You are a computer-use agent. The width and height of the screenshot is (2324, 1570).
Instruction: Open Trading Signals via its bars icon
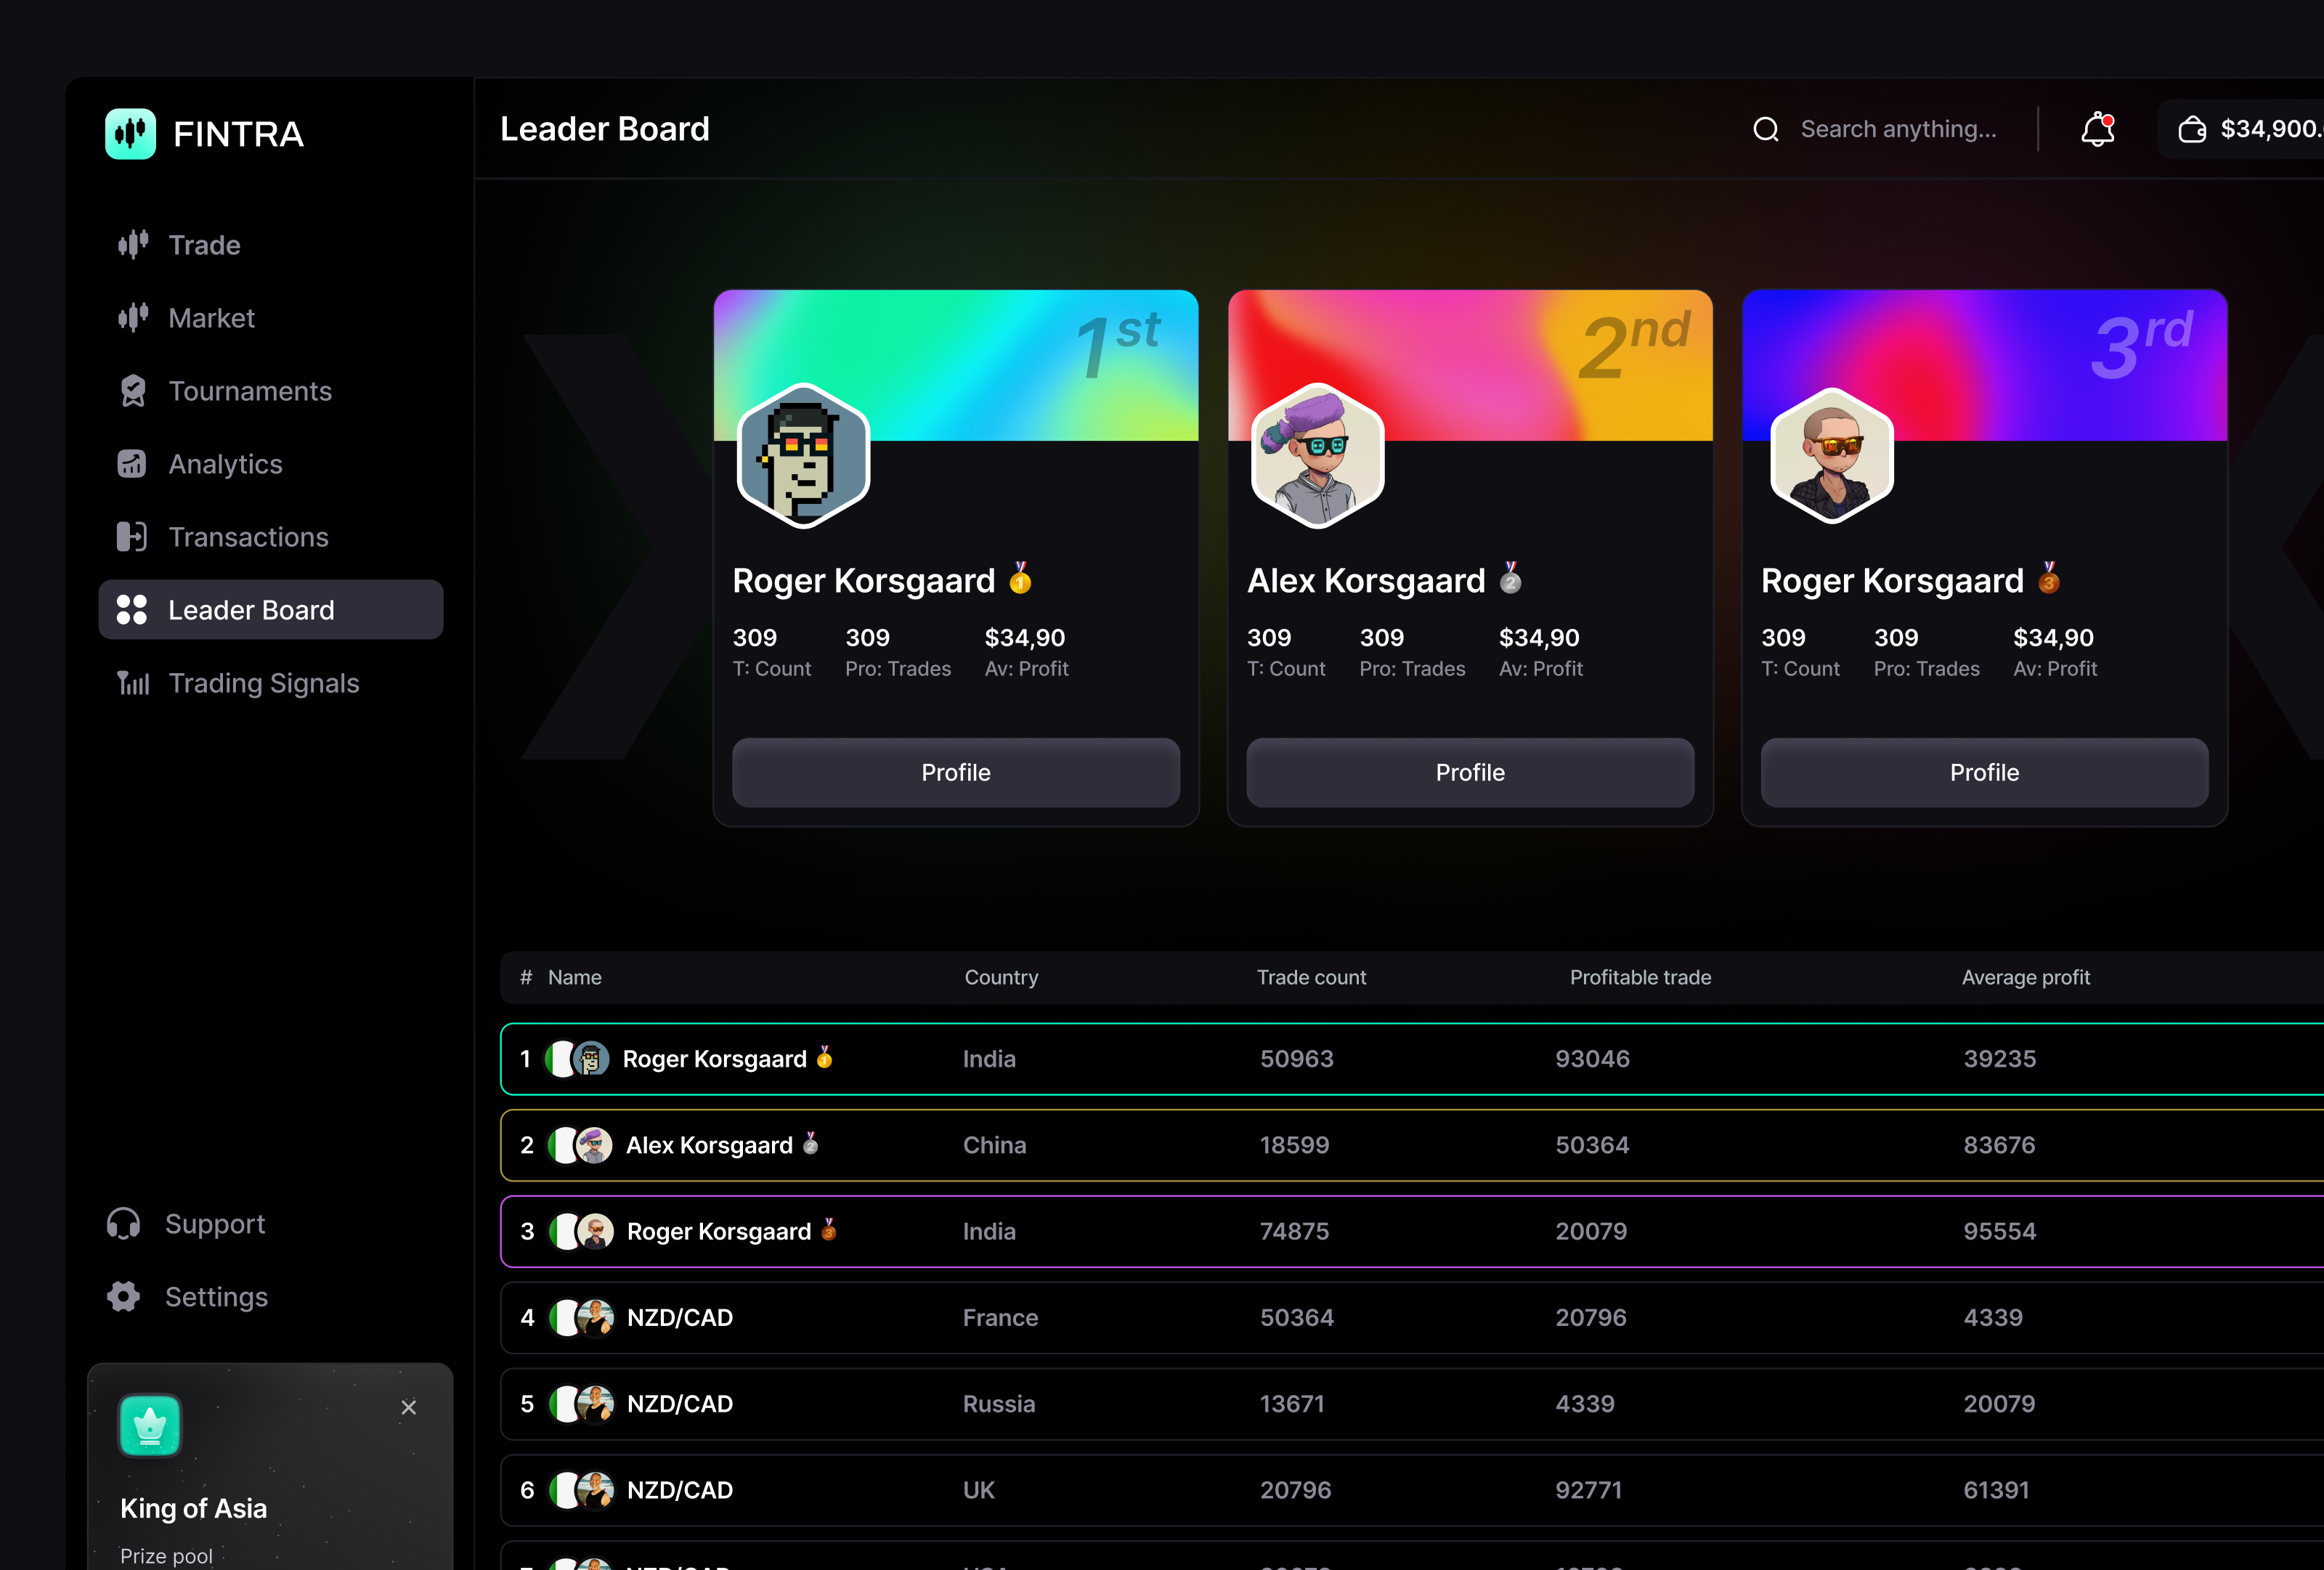[x=133, y=682]
